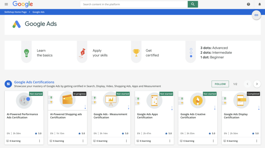Click the FOLLOW button

(220, 84)
